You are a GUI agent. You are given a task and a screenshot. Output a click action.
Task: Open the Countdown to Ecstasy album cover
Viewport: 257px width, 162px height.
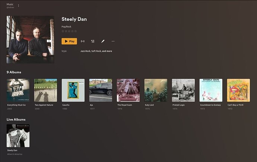point(211,90)
